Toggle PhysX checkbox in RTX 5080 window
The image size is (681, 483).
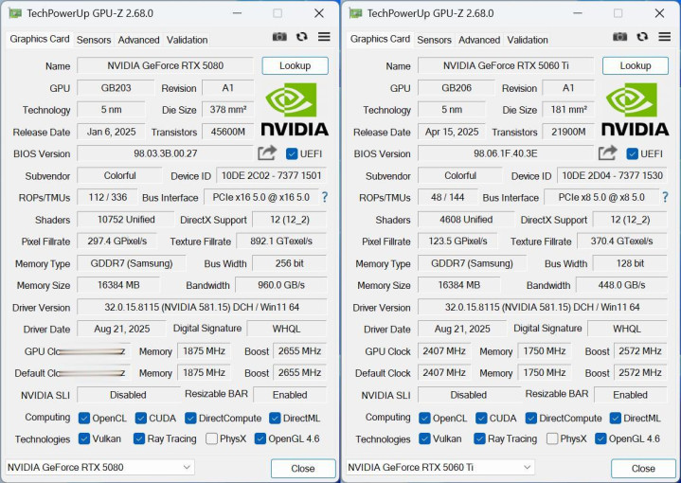pyautogui.click(x=211, y=438)
